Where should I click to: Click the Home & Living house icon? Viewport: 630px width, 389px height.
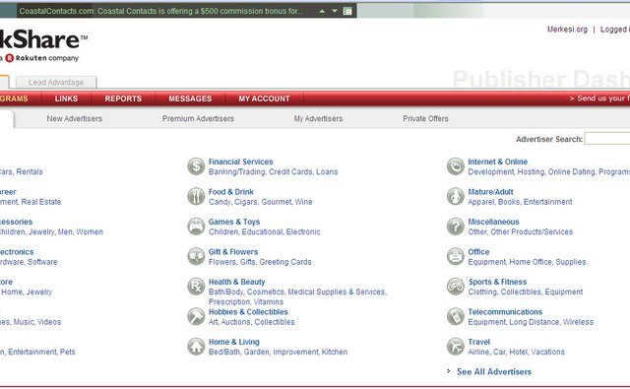click(x=196, y=347)
